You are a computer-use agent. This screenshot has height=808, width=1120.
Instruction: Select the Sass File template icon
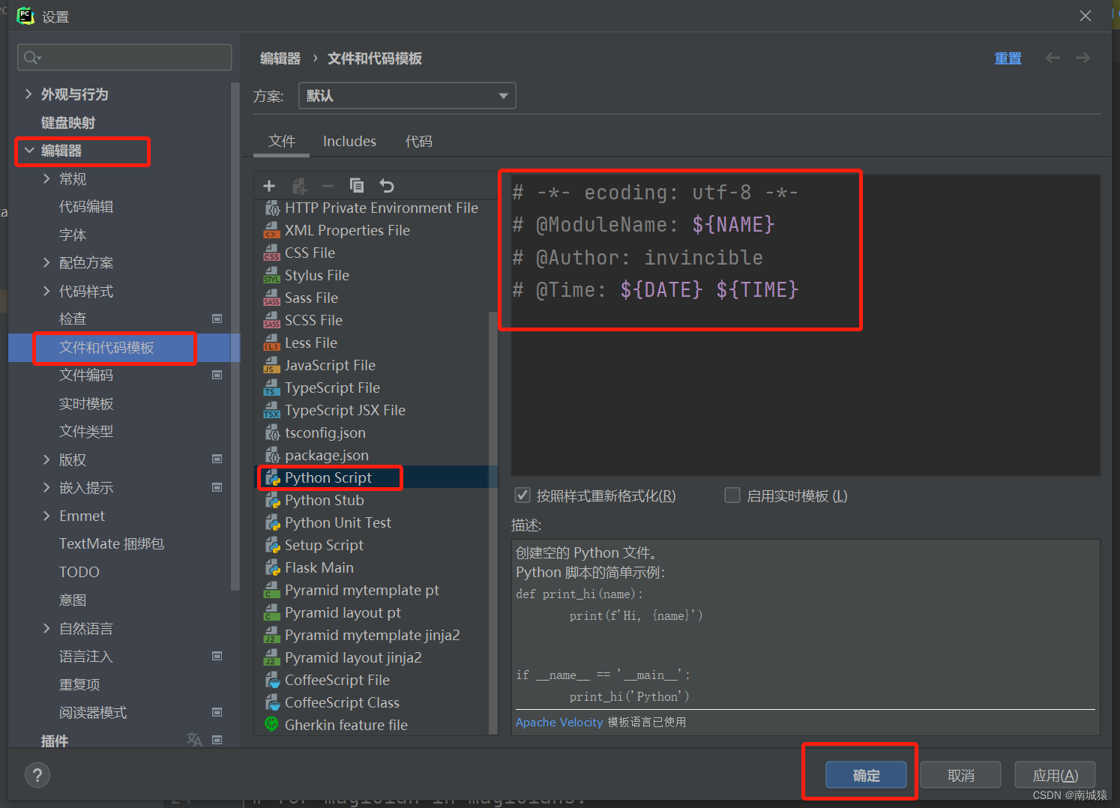[272, 298]
